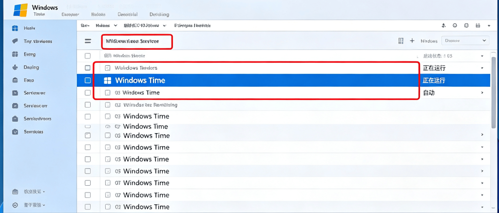This screenshot has height=213, width=499.
Task: Click the Windows logo in the header
Action: (20, 10)
